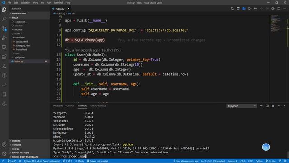Close the index.py editor tab
The height and width of the screenshot is (163, 289).
coord(68,9)
